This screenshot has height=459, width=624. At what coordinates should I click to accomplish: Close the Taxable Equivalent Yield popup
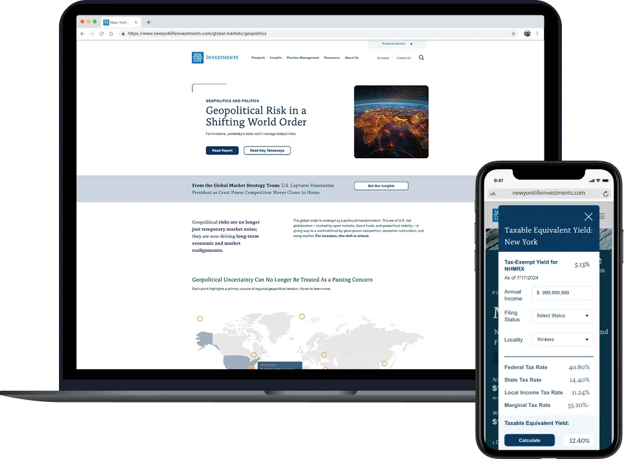point(588,216)
